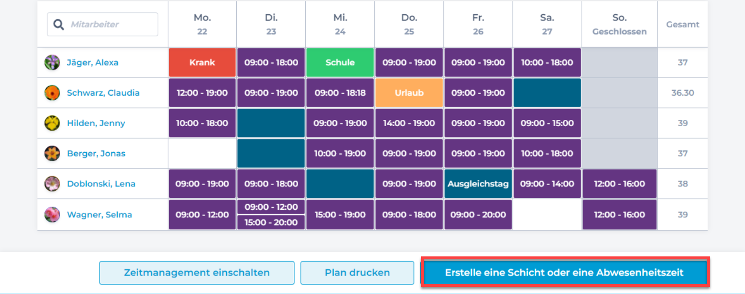Click Jonas Berger's avatar icon
The image size is (745, 294).
[52, 154]
